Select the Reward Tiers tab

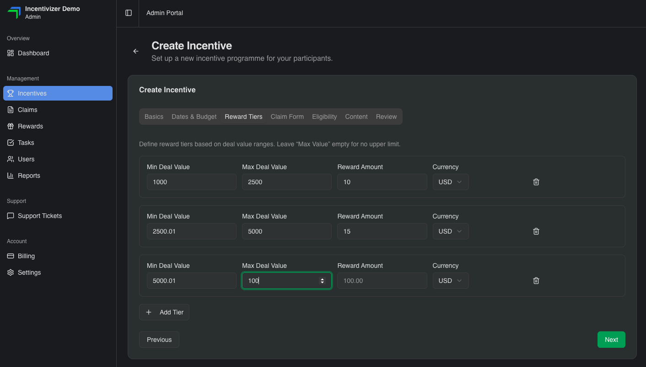[243, 117]
